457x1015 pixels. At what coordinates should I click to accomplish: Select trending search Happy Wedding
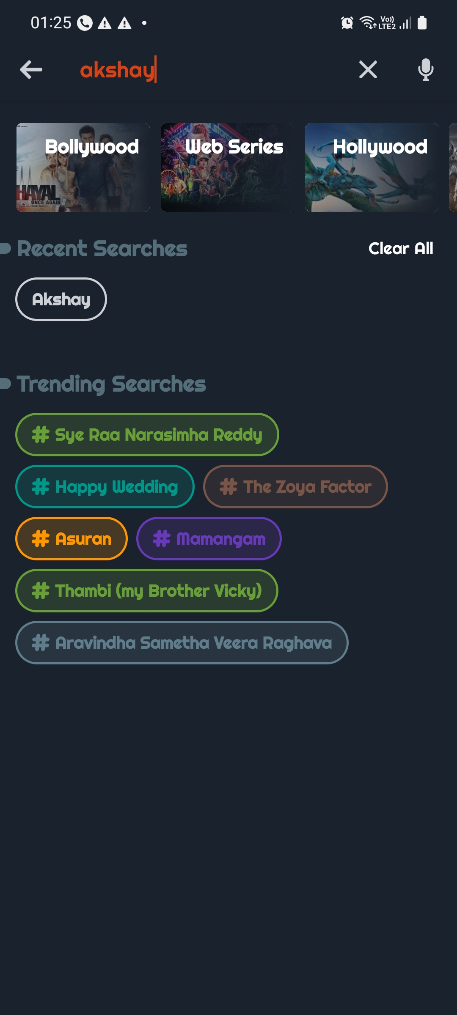pos(105,486)
